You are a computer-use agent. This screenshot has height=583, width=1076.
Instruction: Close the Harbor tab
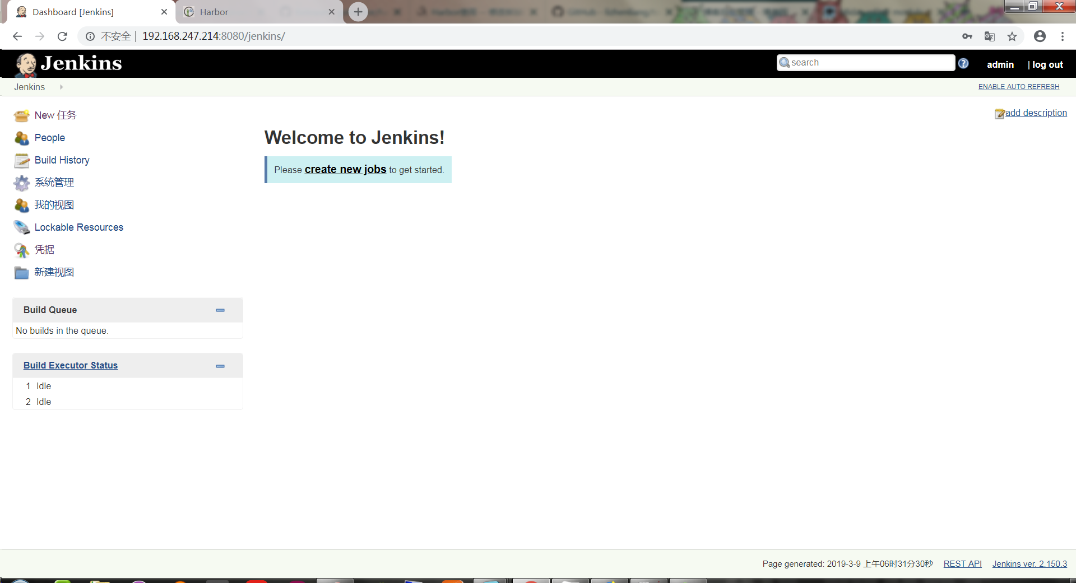point(332,12)
